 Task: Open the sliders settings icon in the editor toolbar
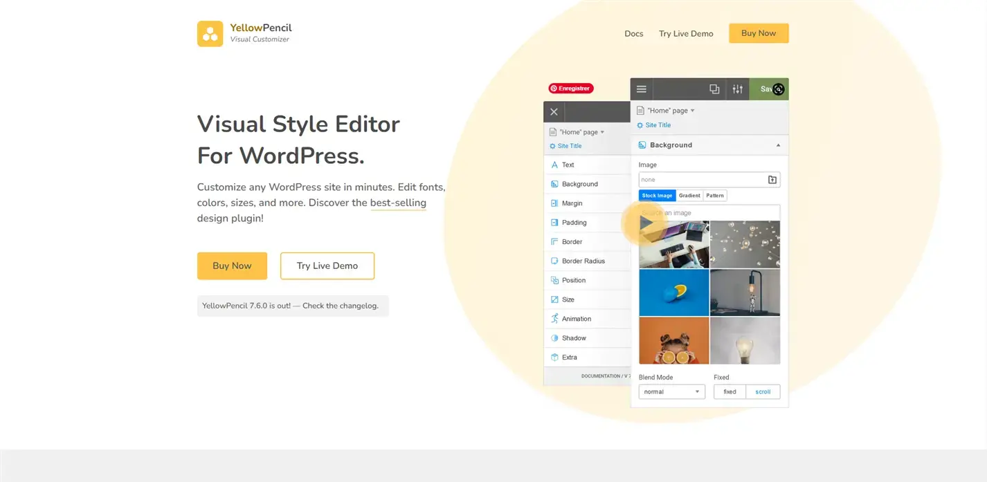point(738,89)
